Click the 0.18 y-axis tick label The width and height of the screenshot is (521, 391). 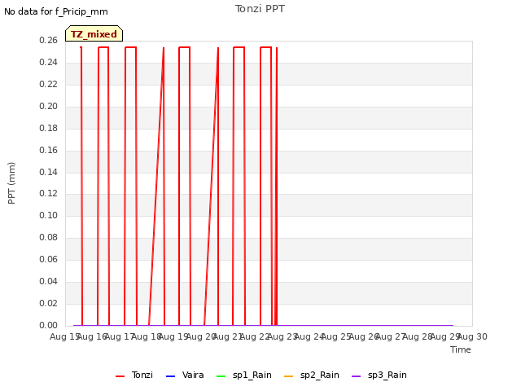coord(49,128)
